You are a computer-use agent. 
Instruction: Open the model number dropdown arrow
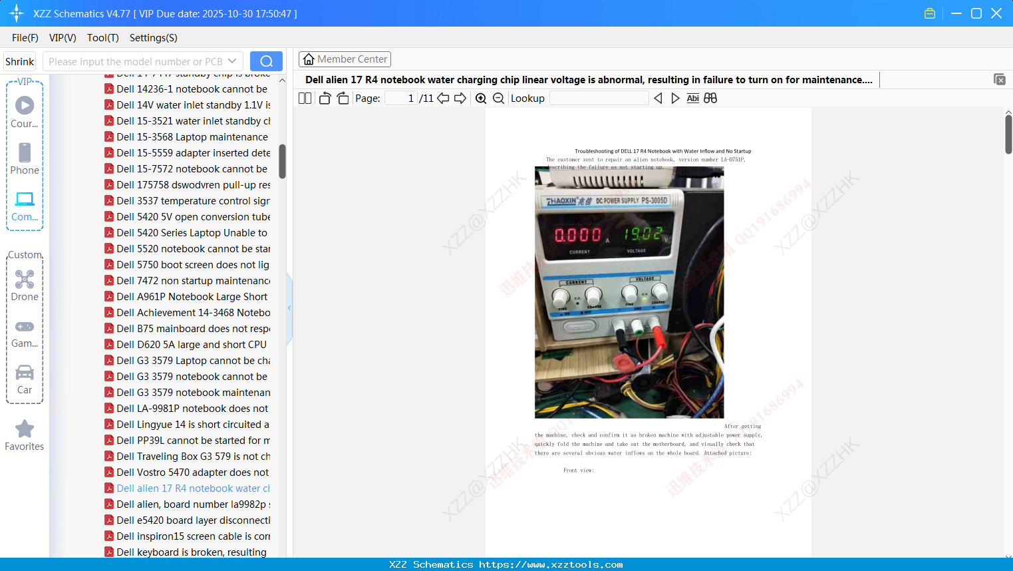click(x=232, y=61)
